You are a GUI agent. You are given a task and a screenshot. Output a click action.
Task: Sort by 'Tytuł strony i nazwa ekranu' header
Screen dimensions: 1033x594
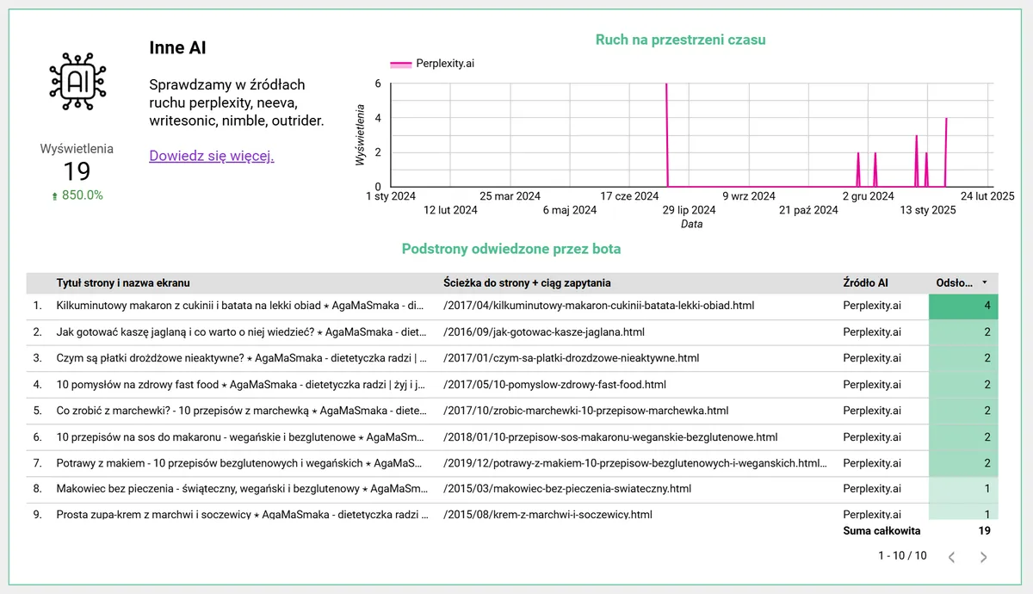click(x=123, y=282)
